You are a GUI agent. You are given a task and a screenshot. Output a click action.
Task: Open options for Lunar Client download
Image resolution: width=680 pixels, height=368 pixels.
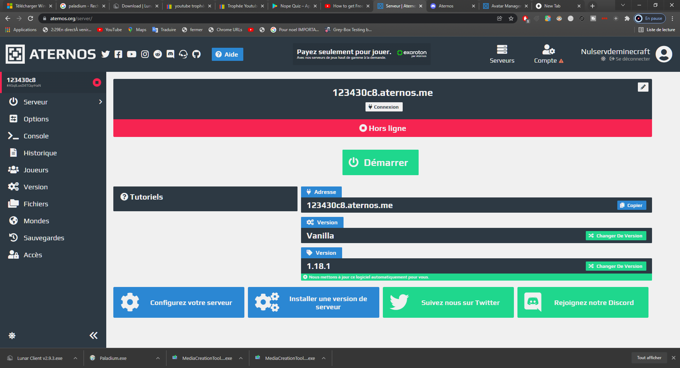[75, 358]
